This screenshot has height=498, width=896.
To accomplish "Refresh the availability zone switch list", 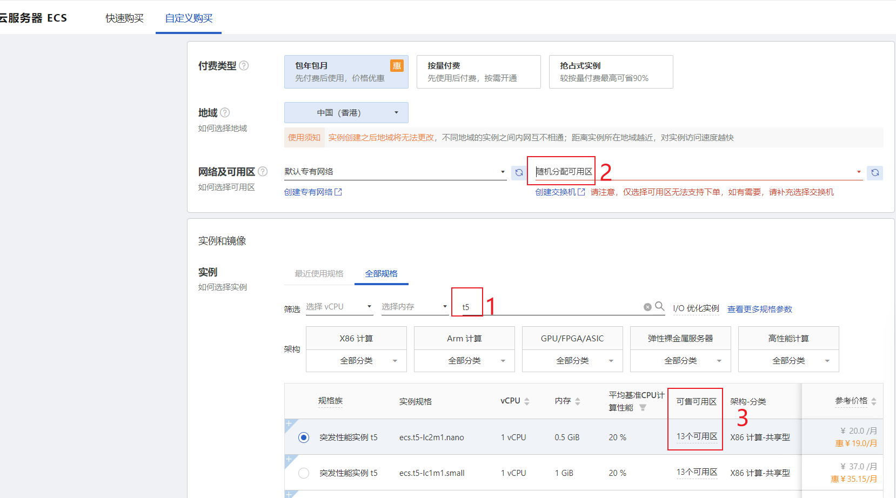I will (x=875, y=172).
